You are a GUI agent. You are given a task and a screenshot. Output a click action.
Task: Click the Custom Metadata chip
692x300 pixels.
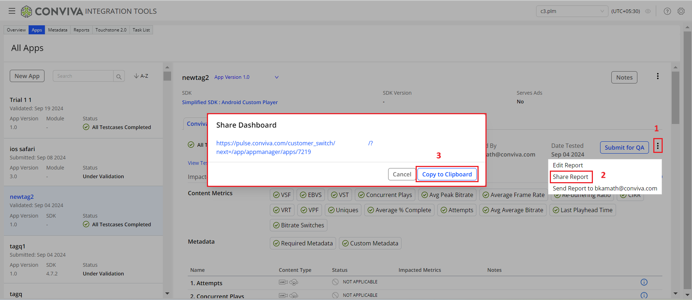[x=370, y=243]
